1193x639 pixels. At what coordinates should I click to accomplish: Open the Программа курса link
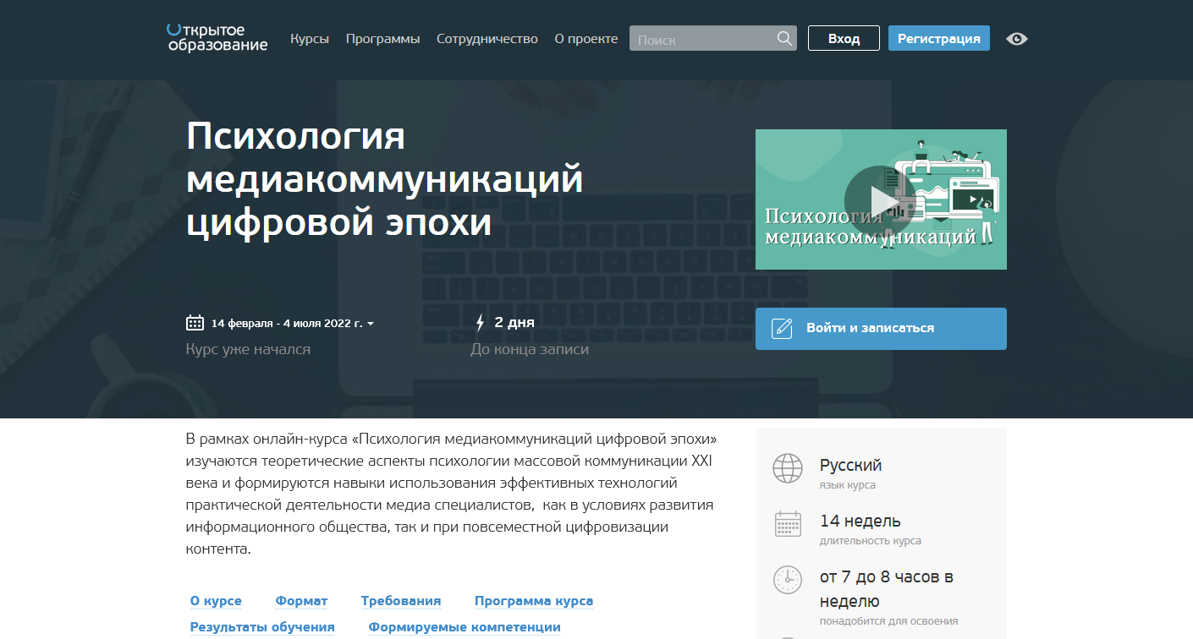click(x=533, y=600)
